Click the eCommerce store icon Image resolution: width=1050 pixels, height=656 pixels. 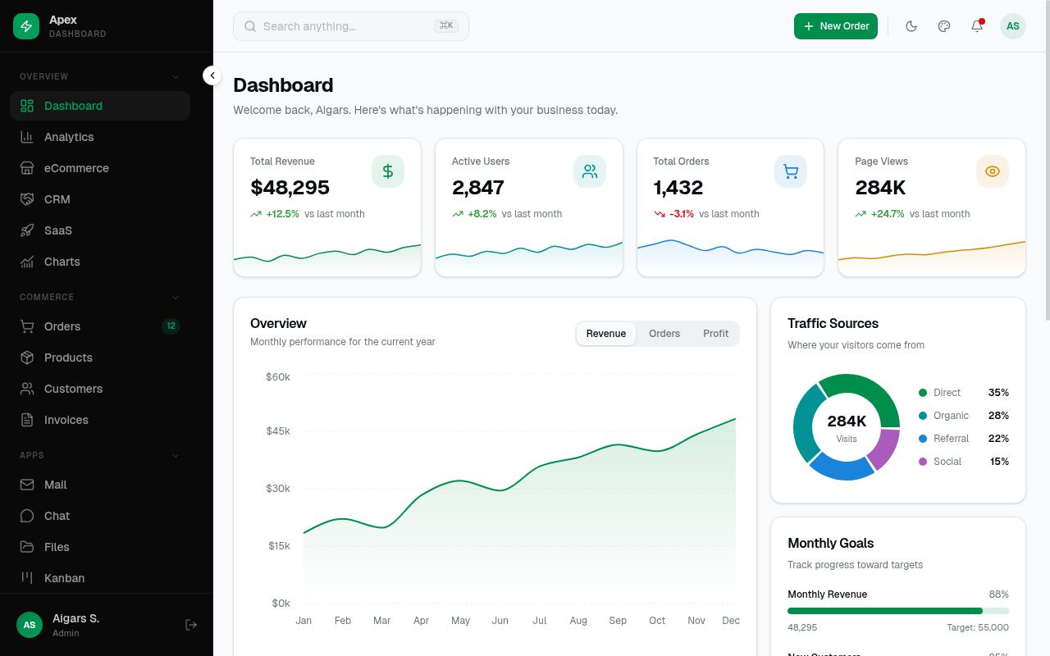click(27, 168)
